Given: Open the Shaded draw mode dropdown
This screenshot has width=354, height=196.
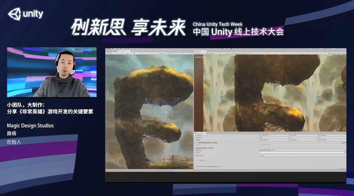Looking at the screenshot, I should click(x=113, y=53).
